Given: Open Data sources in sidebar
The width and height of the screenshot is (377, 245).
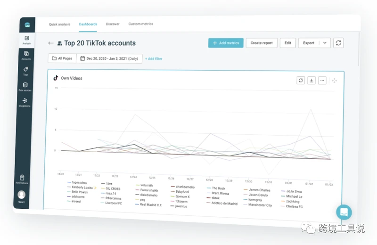Looking at the screenshot, I should pos(25,87).
